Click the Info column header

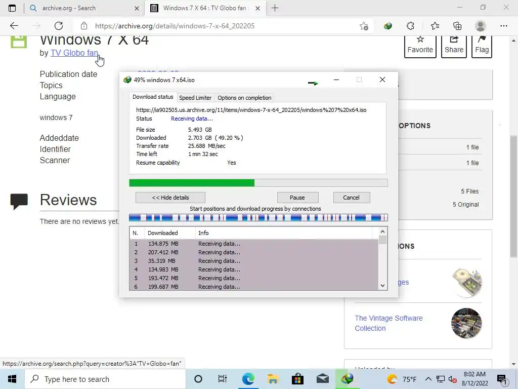click(284, 233)
